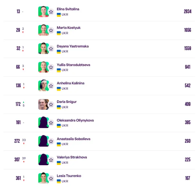Go to Dayana Yastremska's profile name
The width and height of the screenshot is (196, 187).
pyautogui.click(x=73, y=46)
